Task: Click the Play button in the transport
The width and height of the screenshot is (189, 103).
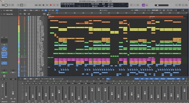Action: (46, 5)
